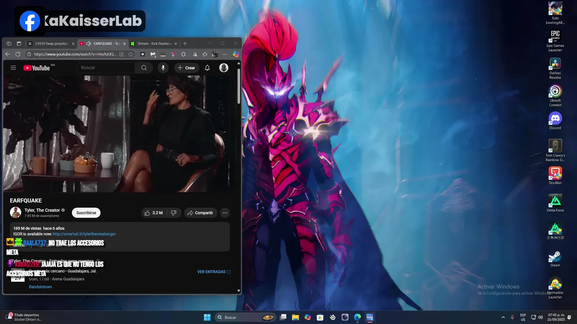The image size is (577, 324).
Task: Close the Kick Dashboard tab
Action: pyautogui.click(x=176, y=44)
